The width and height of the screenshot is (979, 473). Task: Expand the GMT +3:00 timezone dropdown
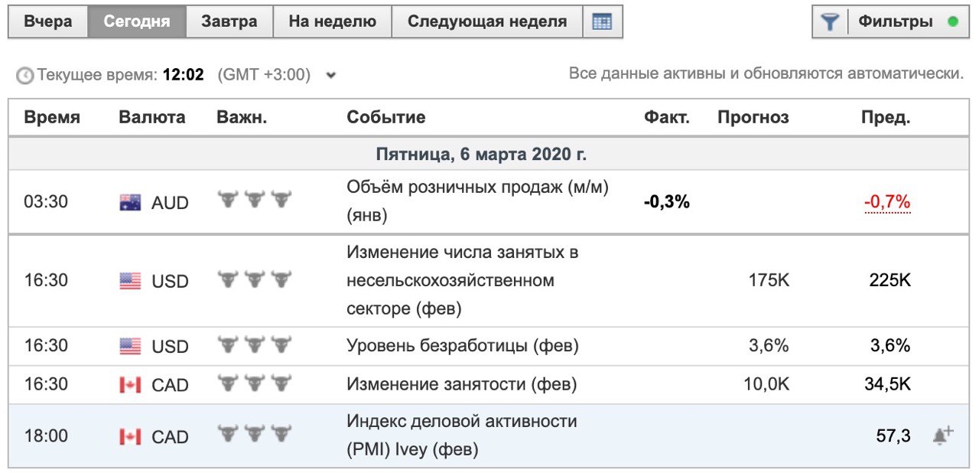coord(330,75)
